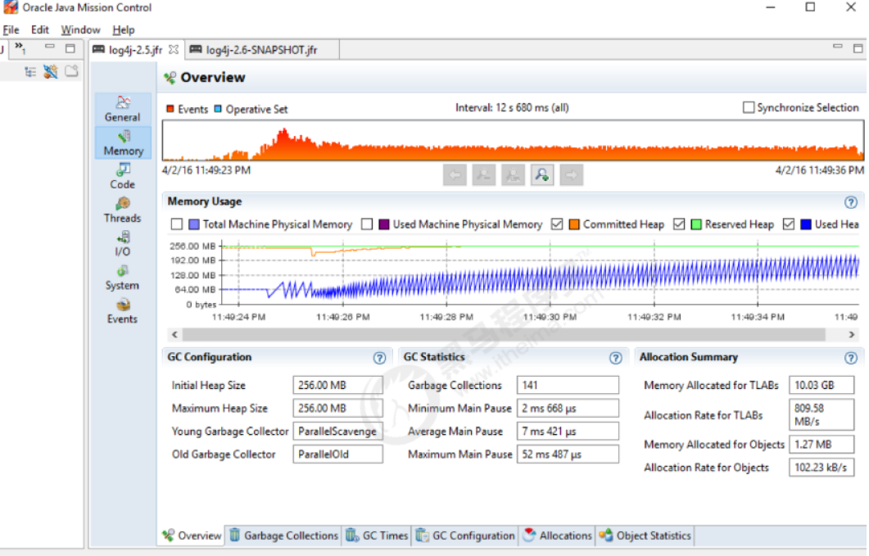Click the Old Garbage Collector field
This screenshot has width=869, height=556.
tap(337, 454)
